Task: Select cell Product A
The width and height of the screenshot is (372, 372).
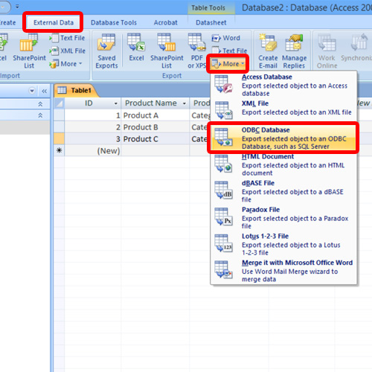Action: pos(155,115)
